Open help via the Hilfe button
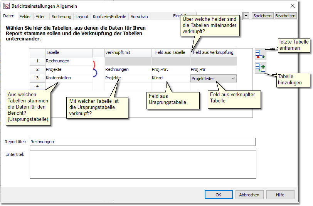Screen dimensions: 313x206 coord(280,195)
